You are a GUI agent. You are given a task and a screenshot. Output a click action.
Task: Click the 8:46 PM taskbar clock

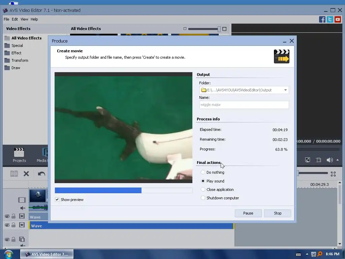(333, 254)
